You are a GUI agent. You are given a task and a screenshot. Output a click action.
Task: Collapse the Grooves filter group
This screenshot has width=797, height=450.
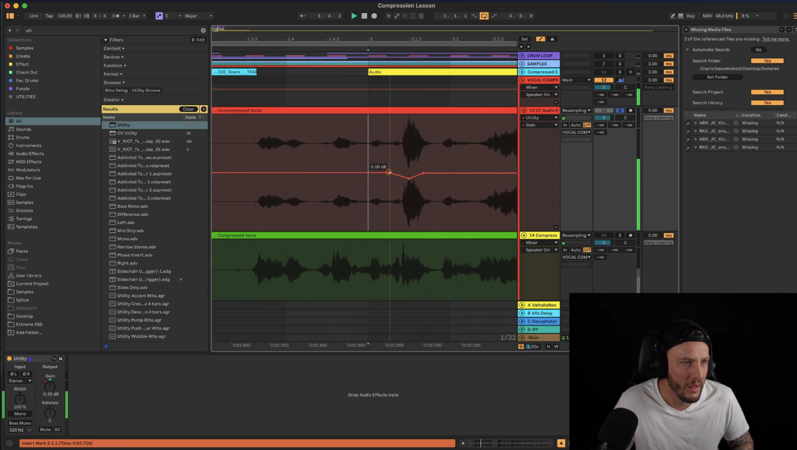tap(114, 83)
